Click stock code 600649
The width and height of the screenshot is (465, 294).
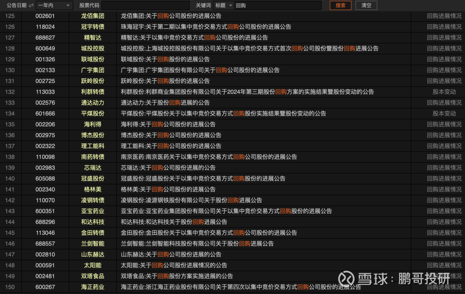pos(45,49)
